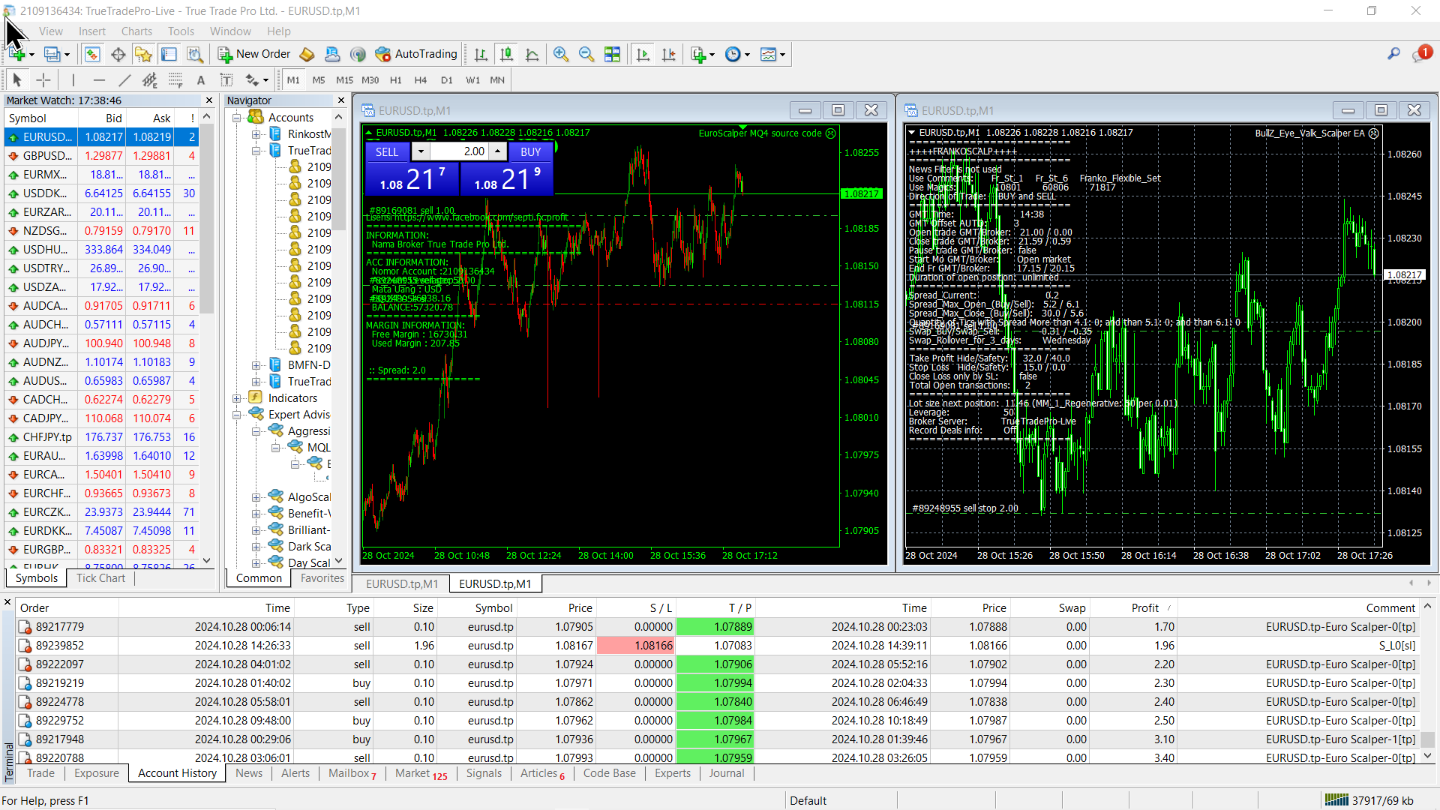The width and height of the screenshot is (1440, 810).
Task: Select the M1 timeframe button
Action: click(x=293, y=79)
